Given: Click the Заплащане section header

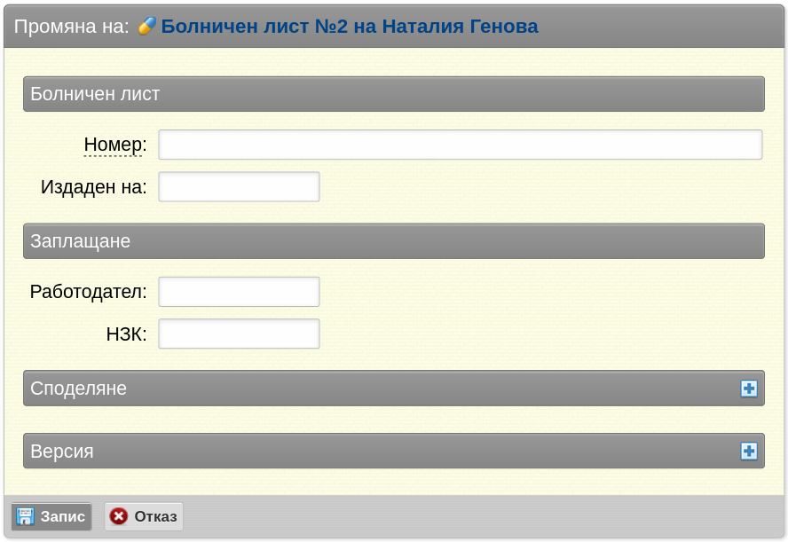Looking at the screenshot, I should 394,241.
